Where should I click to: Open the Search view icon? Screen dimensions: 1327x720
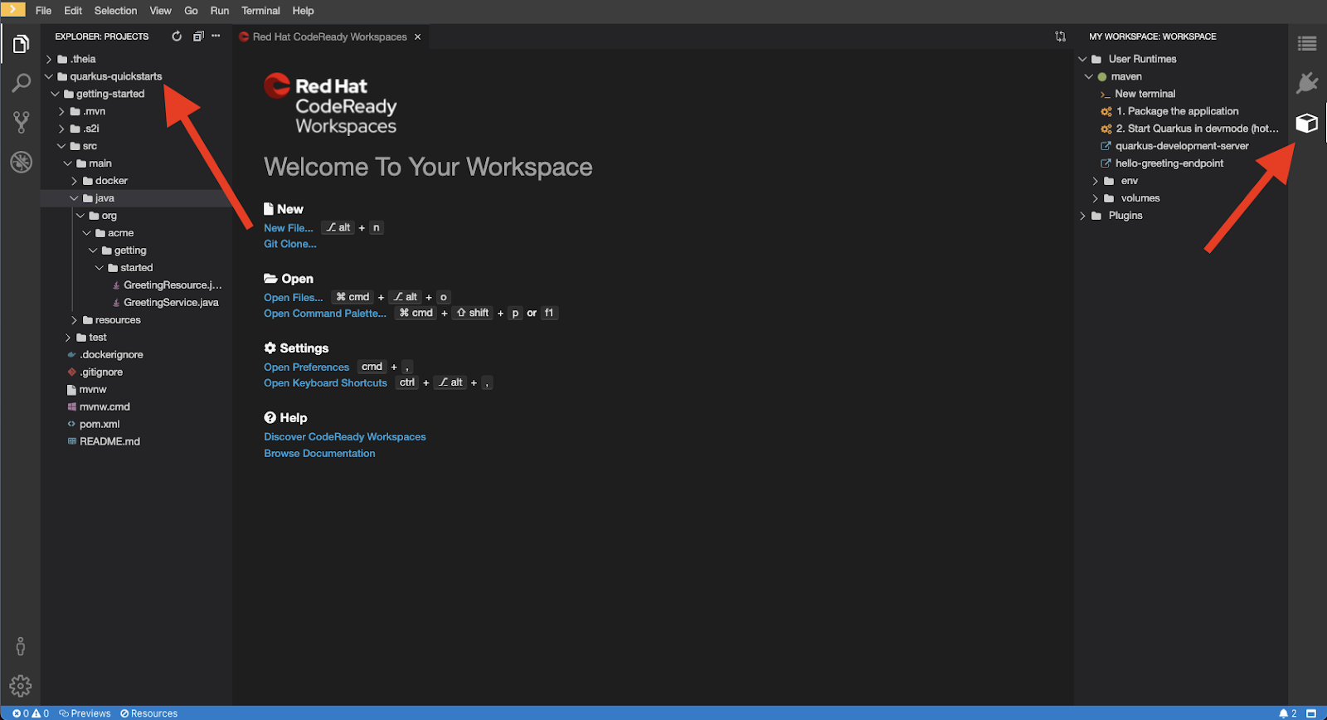(21, 83)
